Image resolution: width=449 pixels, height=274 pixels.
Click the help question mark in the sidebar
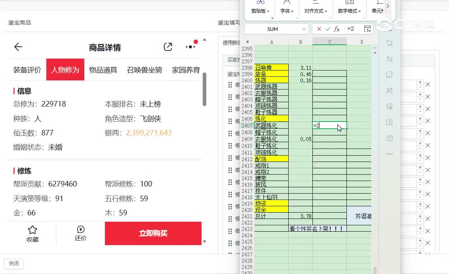pos(389,138)
